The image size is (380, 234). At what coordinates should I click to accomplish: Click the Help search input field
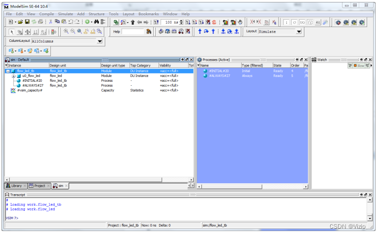click(x=133, y=32)
